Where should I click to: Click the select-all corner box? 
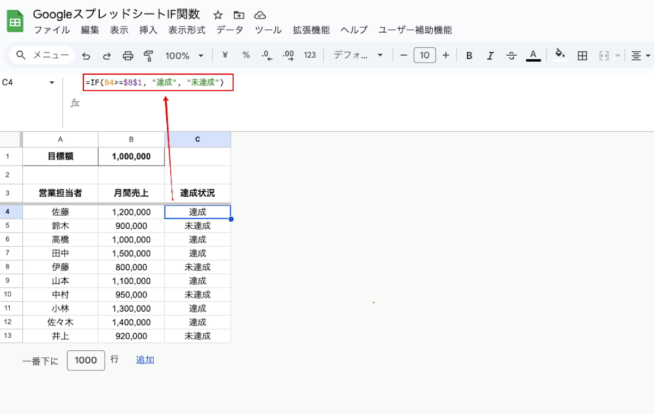(x=11, y=139)
